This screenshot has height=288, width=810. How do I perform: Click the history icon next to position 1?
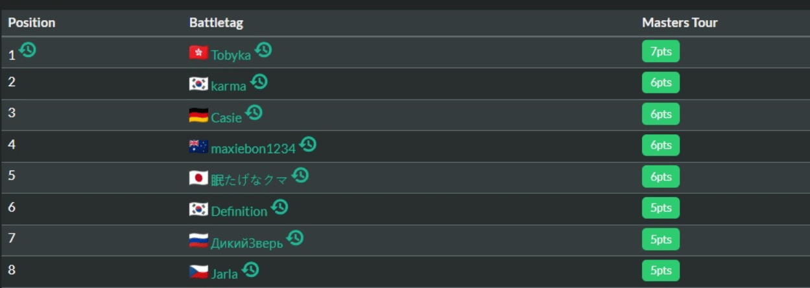(x=27, y=50)
